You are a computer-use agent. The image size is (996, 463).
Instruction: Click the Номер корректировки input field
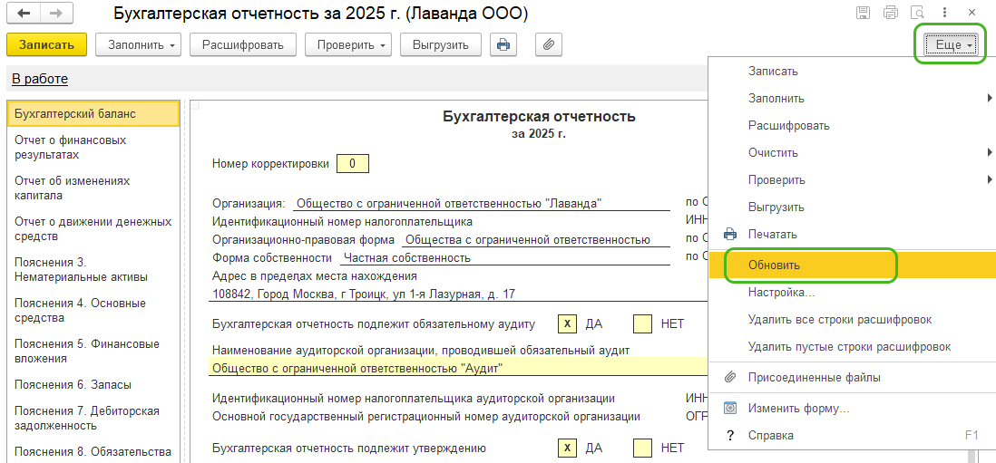[x=352, y=164]
